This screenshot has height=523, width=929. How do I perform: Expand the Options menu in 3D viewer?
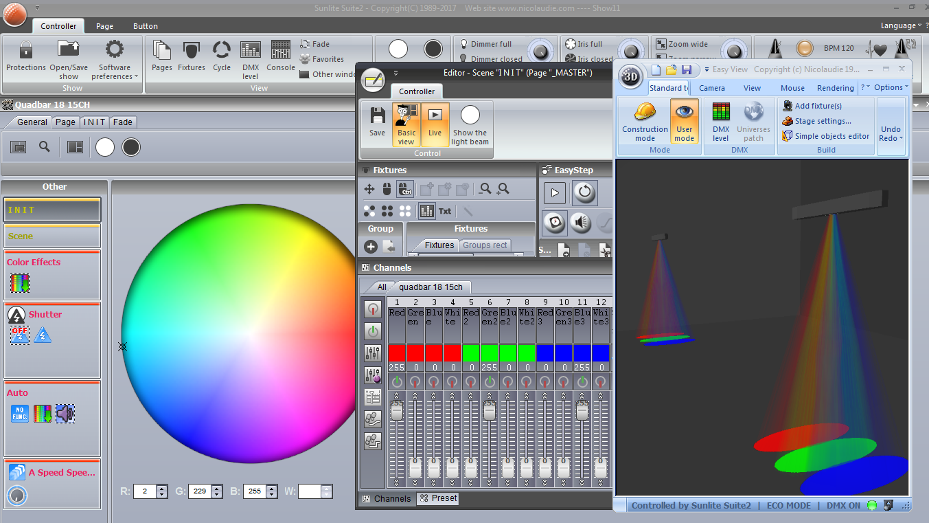pyautogui.click(x=891, y=87)
